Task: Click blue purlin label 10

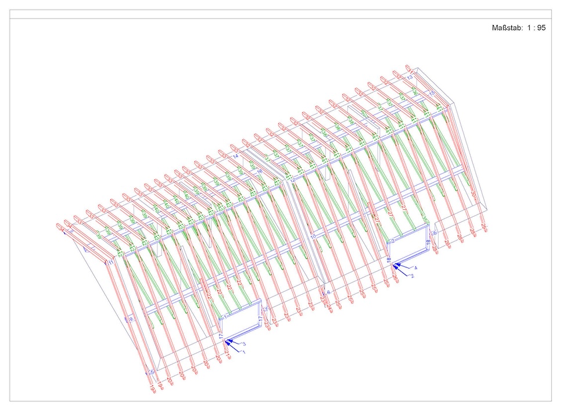Action: [x=313, y=237]
